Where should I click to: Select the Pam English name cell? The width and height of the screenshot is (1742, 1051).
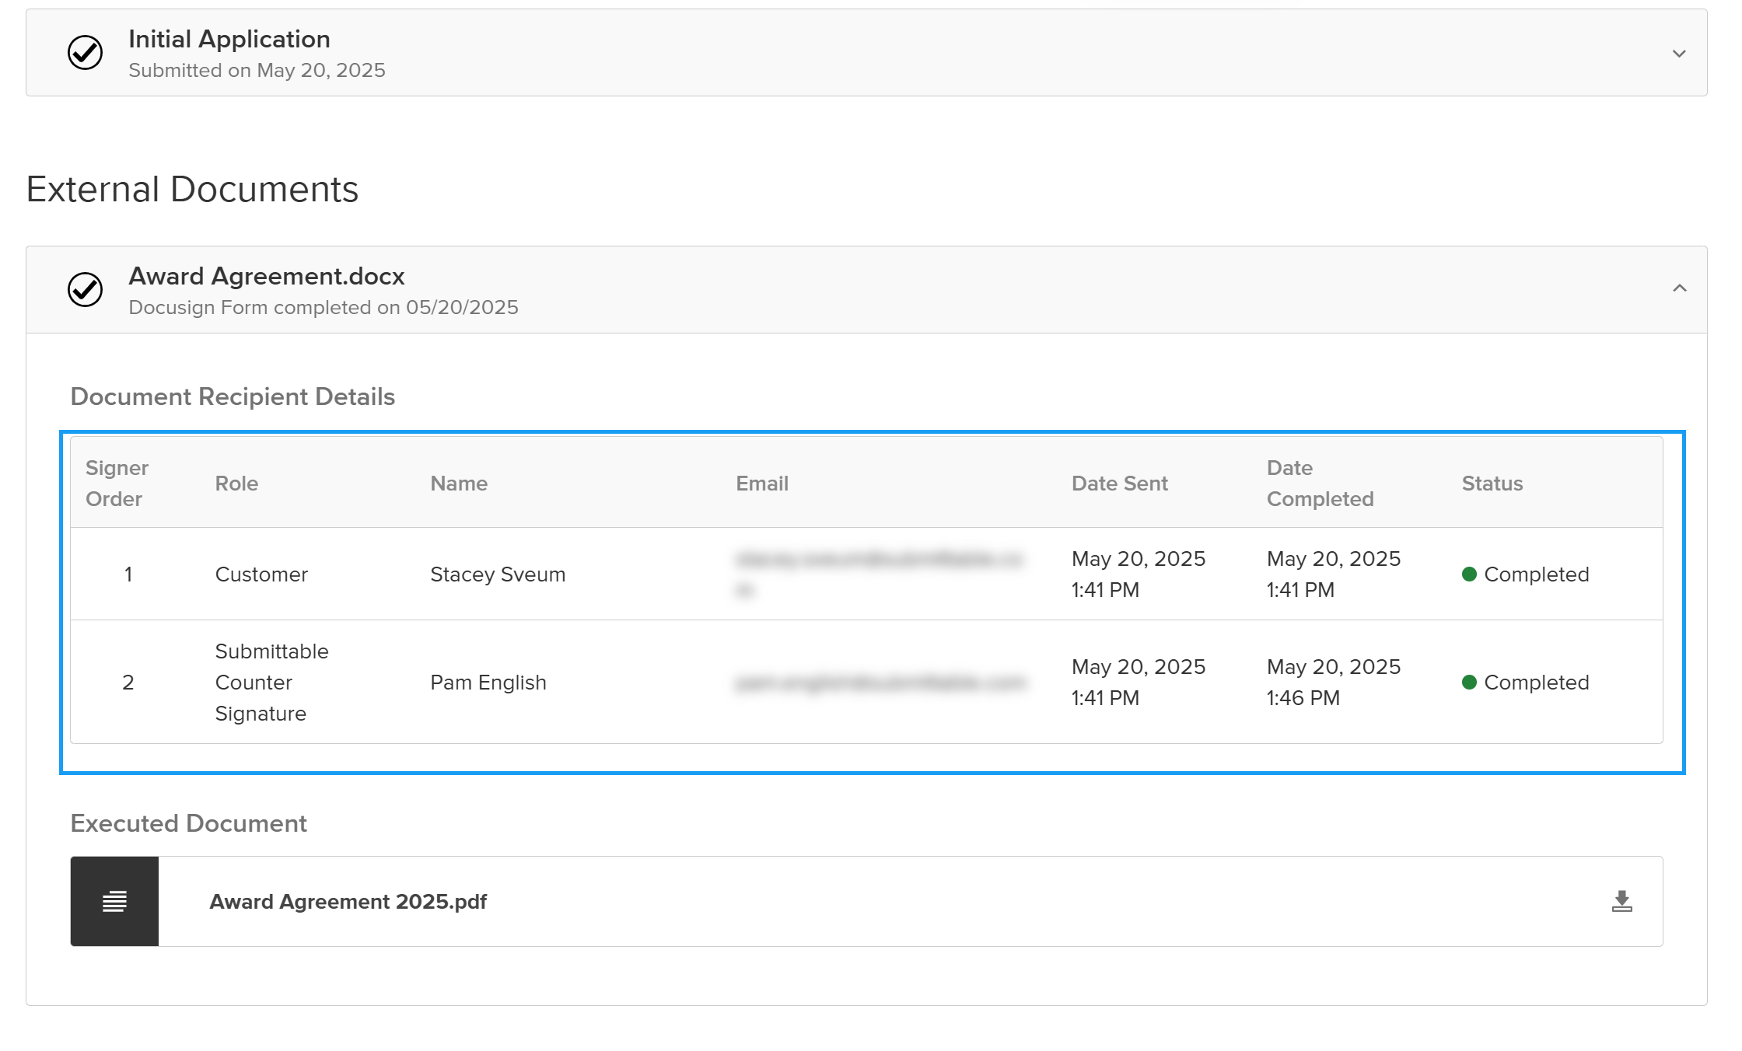point(488,683)
